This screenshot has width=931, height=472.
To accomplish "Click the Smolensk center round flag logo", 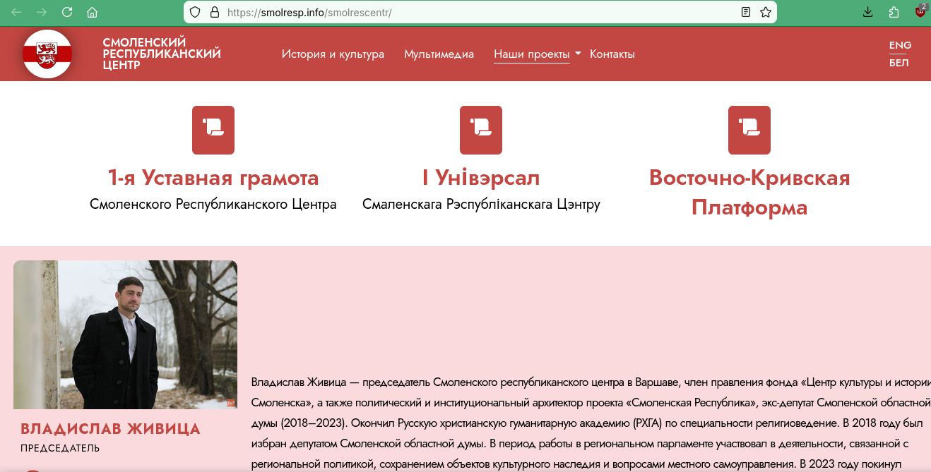I will pos(47,54).
